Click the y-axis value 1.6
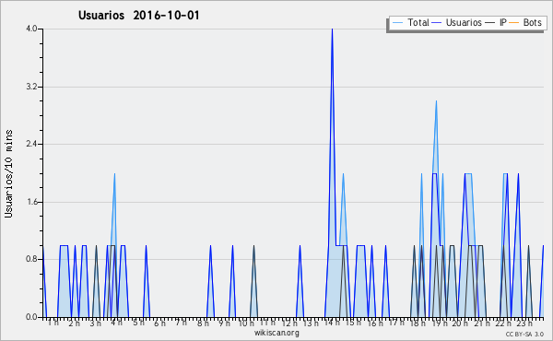The height and width of the screenshot is (341, 553). click(x=31, y=202)
